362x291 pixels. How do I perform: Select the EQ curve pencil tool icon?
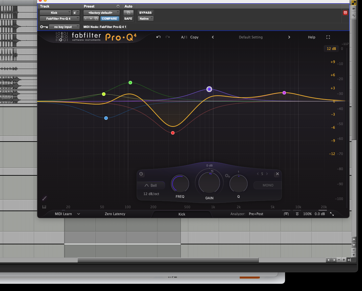click(44, 198)
